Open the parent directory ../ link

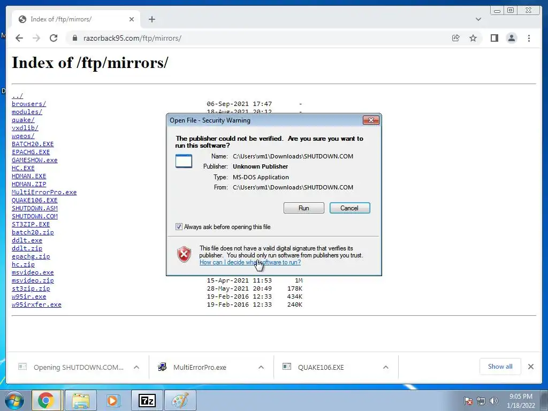point(18,96)
